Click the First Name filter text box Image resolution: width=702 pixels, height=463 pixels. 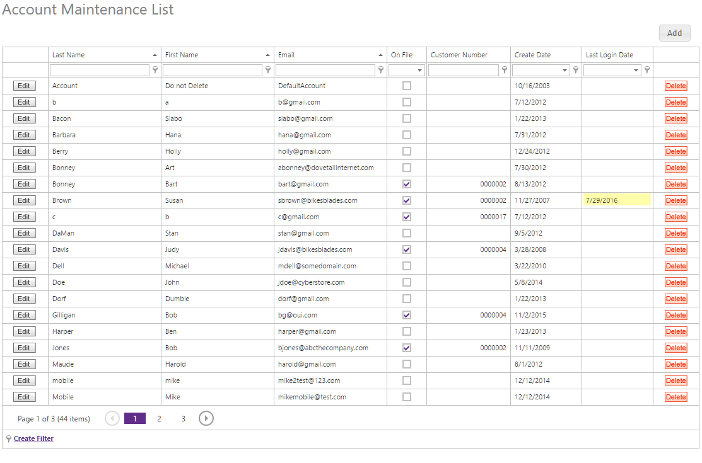(x=212, y=70)
